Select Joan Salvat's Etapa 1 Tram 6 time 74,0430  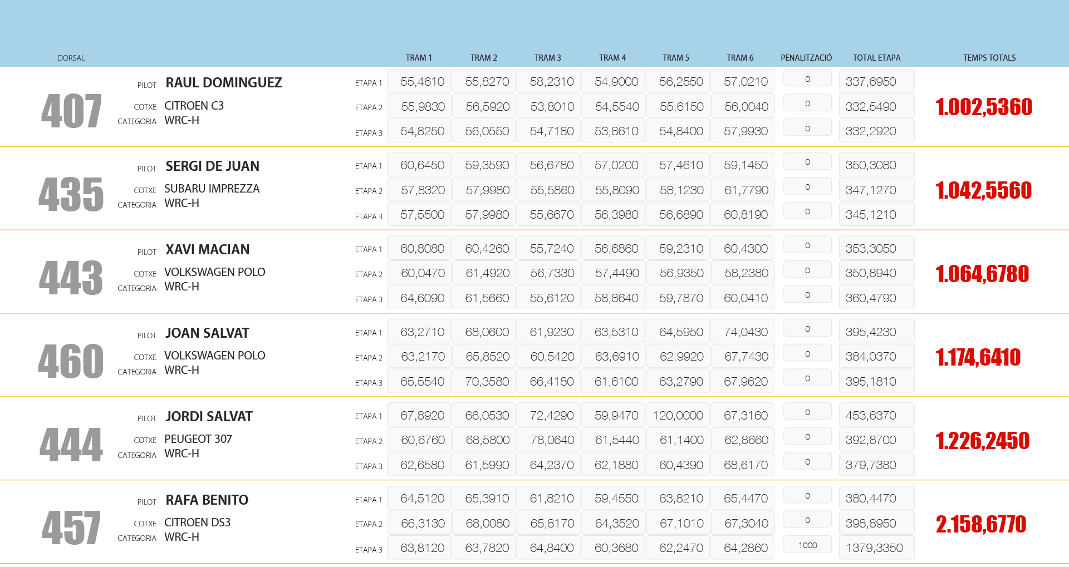pyautogui.click(x=746, y=332)
